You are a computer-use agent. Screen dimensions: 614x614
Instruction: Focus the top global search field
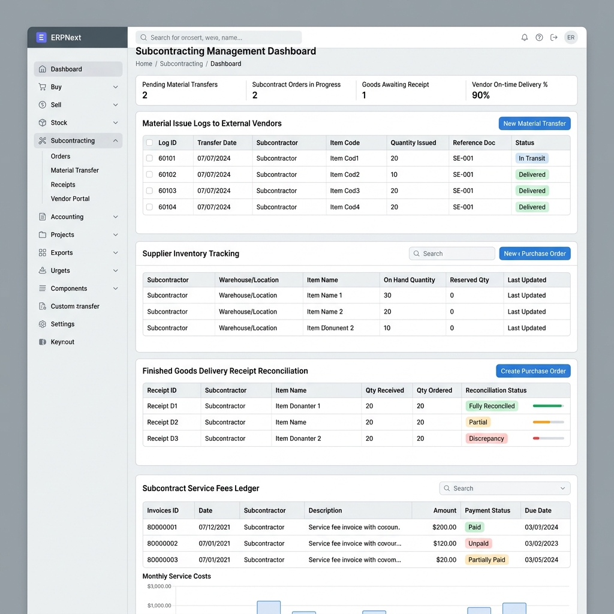click(x=218, y=37)
